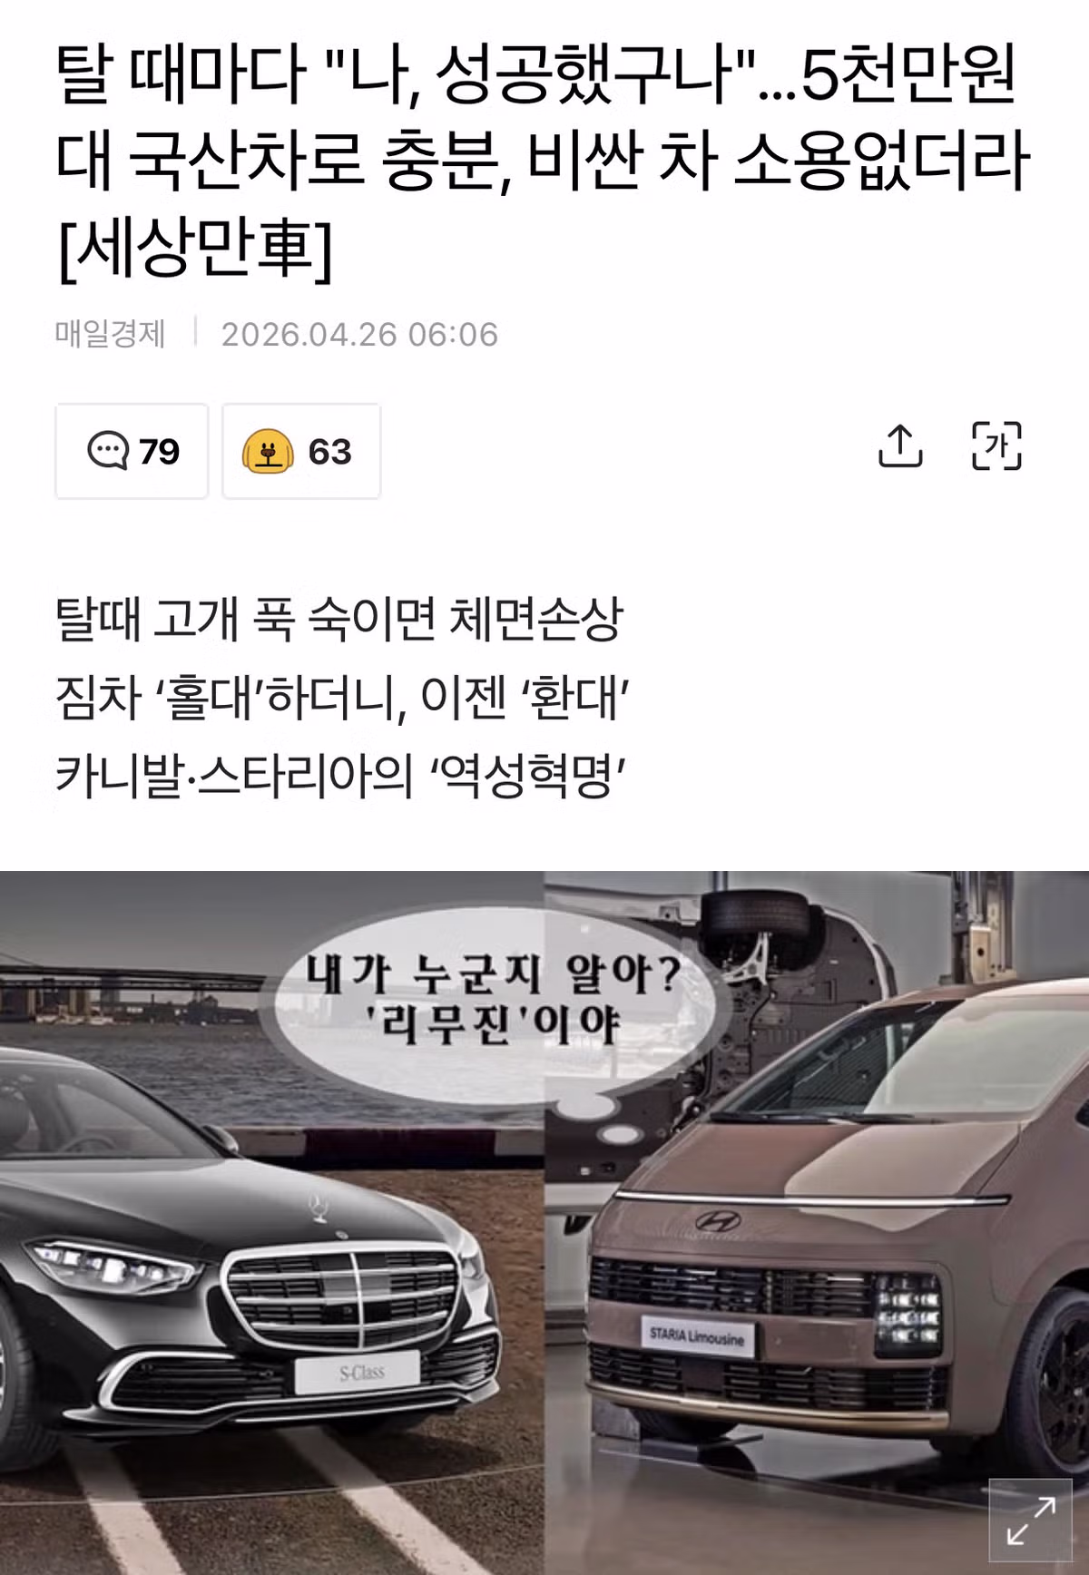Tap the share upload icon
1089x1575 pixels.
click(x=900, y=446)
